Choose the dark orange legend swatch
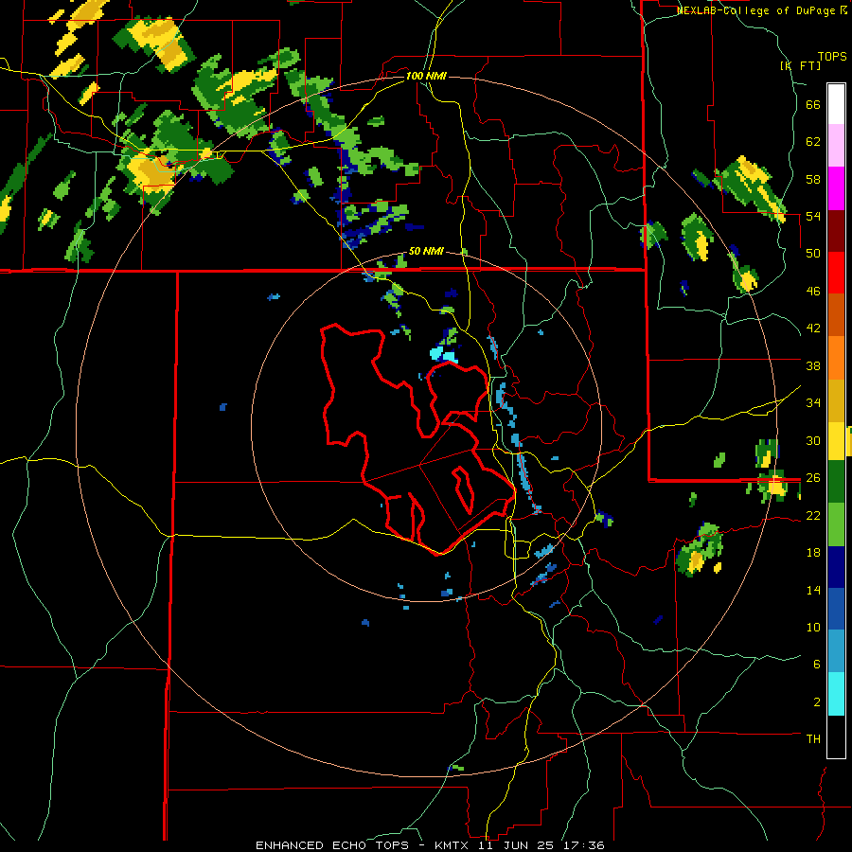This screenshot has width=852, height=852. click(x=836, y=314)
